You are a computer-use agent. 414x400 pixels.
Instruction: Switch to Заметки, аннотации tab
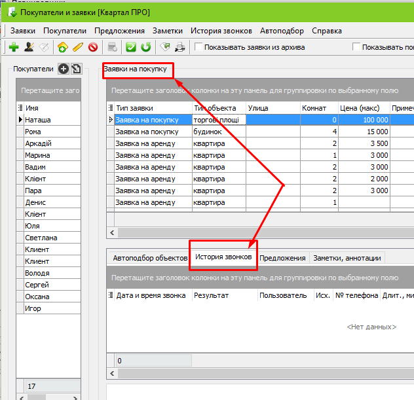click(x=347, y=258)
